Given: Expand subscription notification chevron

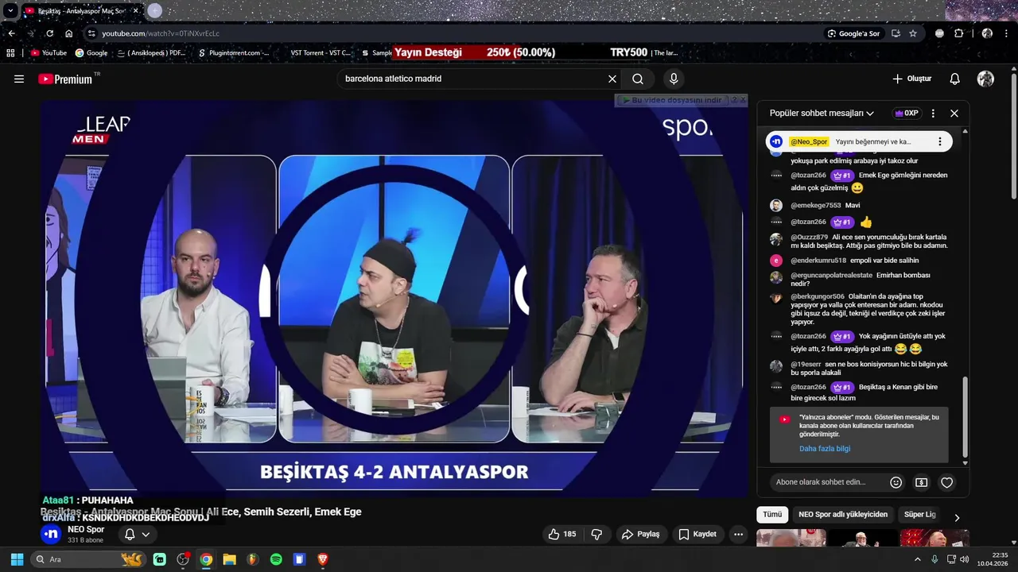Looking at the screenshot, I should pos(146,534).
